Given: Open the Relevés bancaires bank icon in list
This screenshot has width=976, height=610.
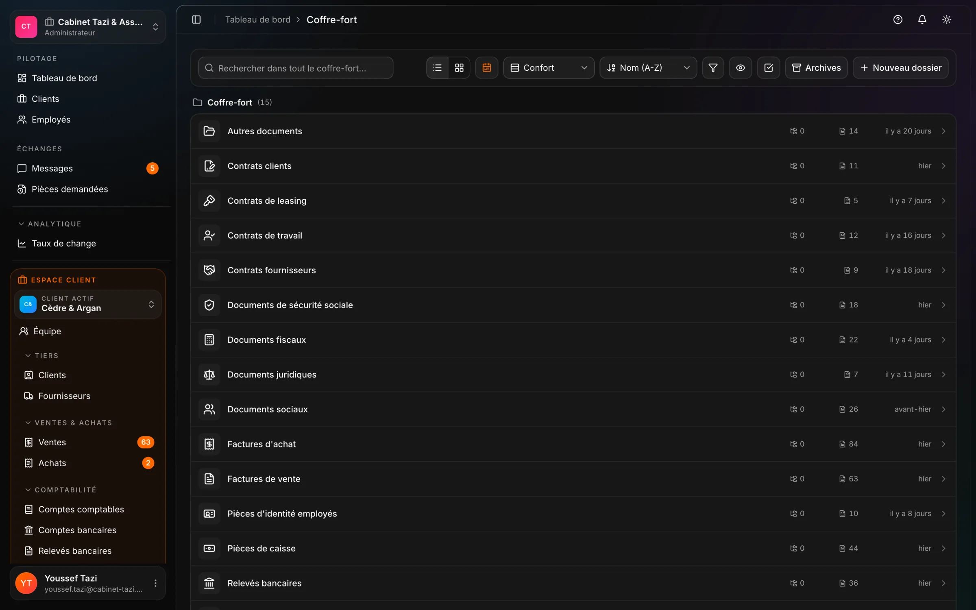Looking at the screenshot, I should tap(209, 583).
